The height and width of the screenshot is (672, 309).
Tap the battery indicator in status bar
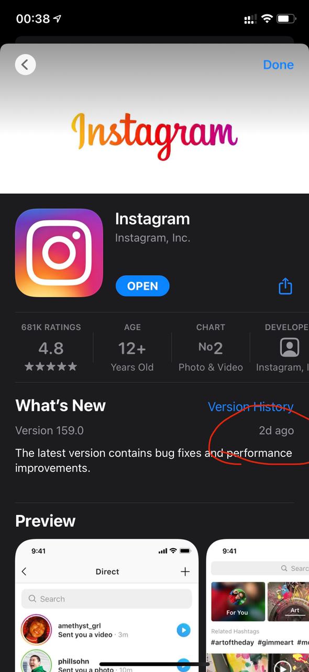pos(286,19)
